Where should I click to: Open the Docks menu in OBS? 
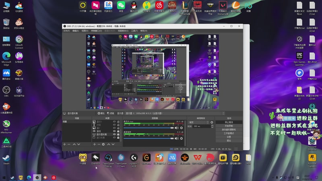coord(96,31)
